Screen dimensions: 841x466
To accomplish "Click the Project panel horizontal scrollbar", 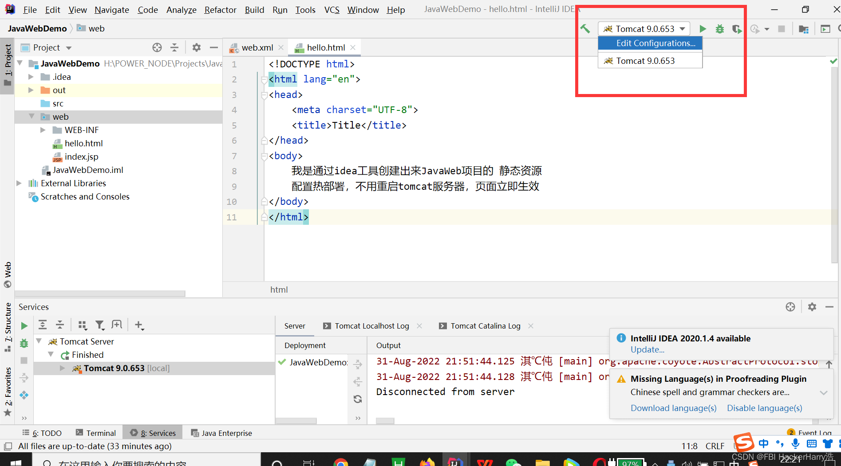I will pyautogui.click(x=100, y=294).
